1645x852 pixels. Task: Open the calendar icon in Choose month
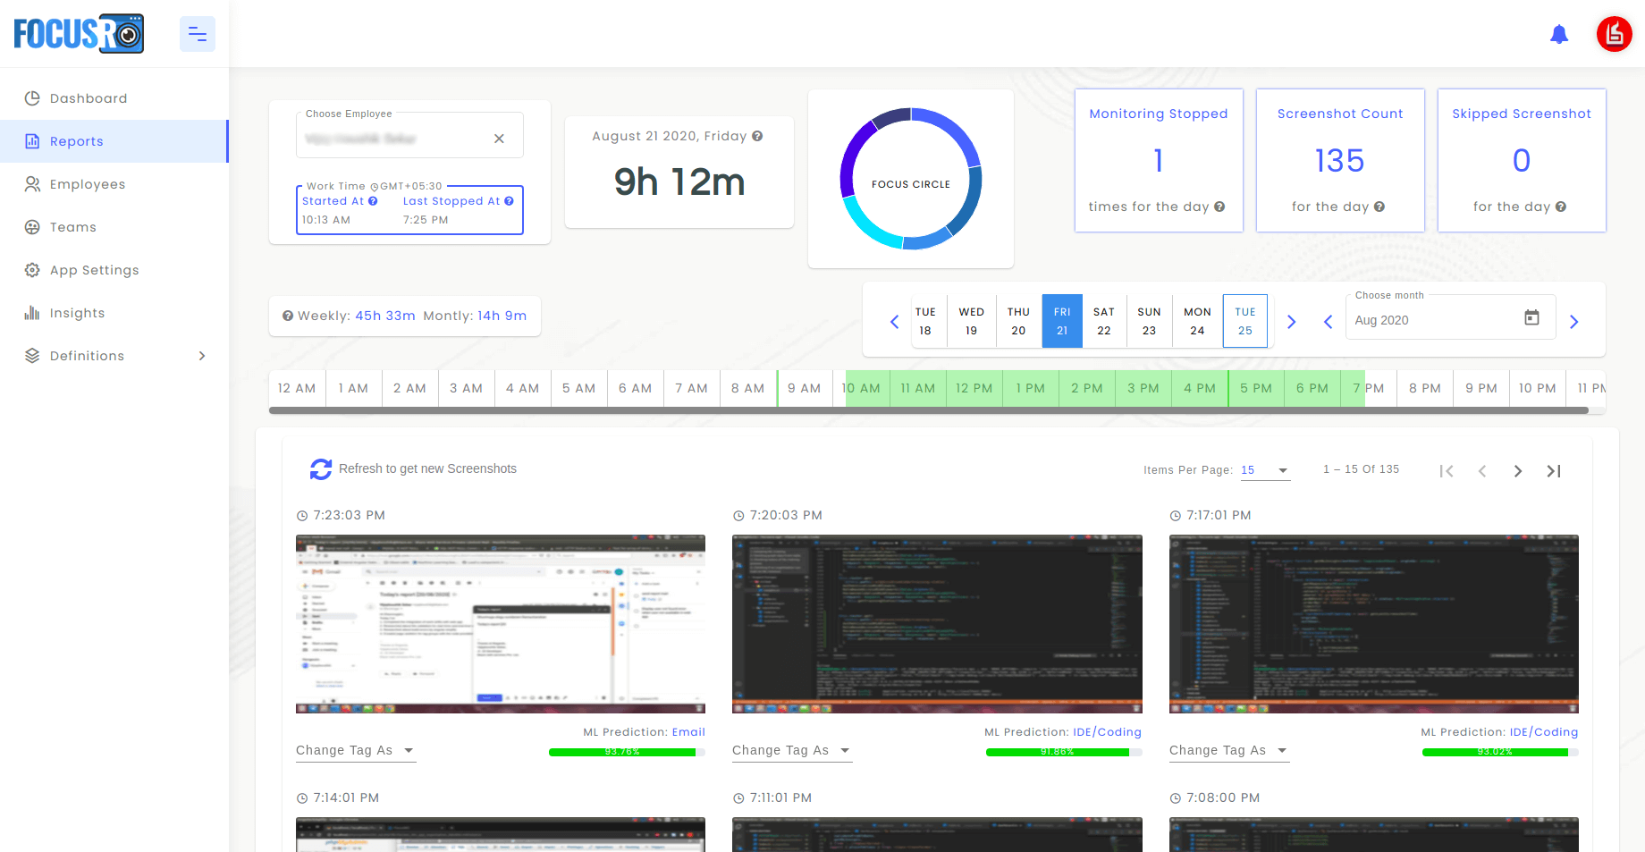coord(1531,318)
